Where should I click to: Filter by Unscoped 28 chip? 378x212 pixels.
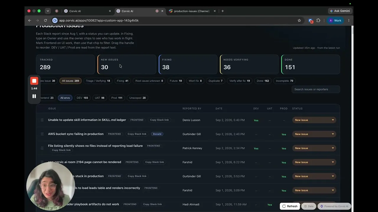point(137,98)
